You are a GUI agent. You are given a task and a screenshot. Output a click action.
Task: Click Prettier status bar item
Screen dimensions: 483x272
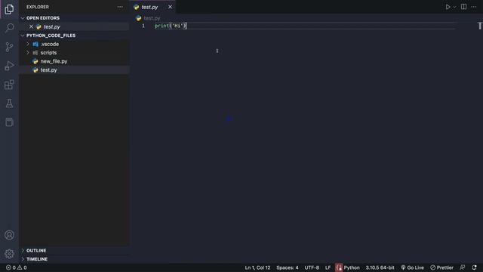[x=441, y=267]
